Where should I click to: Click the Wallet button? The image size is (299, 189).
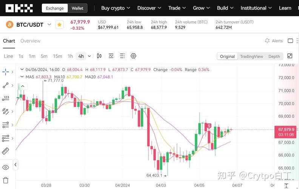(x=77, y=8)
